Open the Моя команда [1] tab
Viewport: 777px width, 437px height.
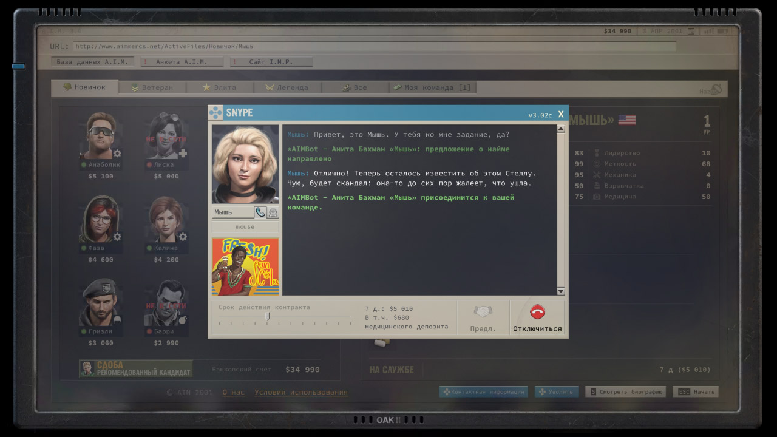[x=432, y=87]
